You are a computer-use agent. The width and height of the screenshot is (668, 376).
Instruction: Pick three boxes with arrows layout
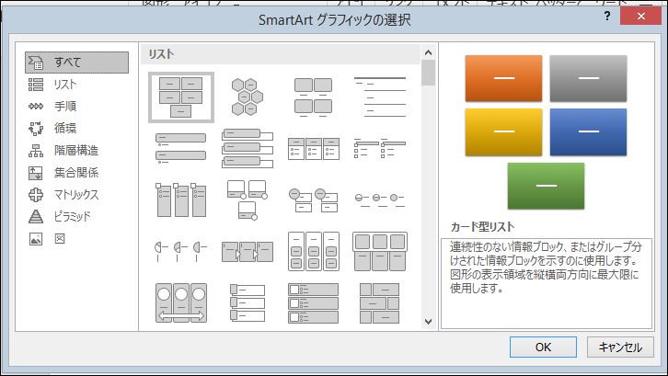coord(248,251)
